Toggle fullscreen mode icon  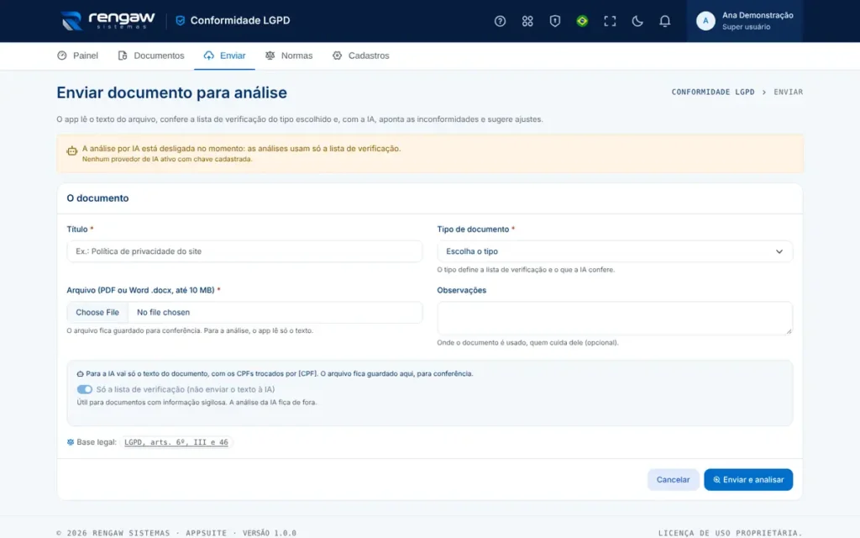click(610, 21)
